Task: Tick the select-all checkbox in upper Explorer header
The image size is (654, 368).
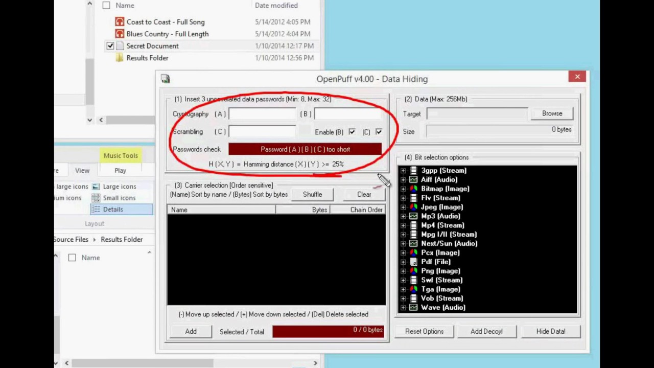Action: tap(106, 5)
